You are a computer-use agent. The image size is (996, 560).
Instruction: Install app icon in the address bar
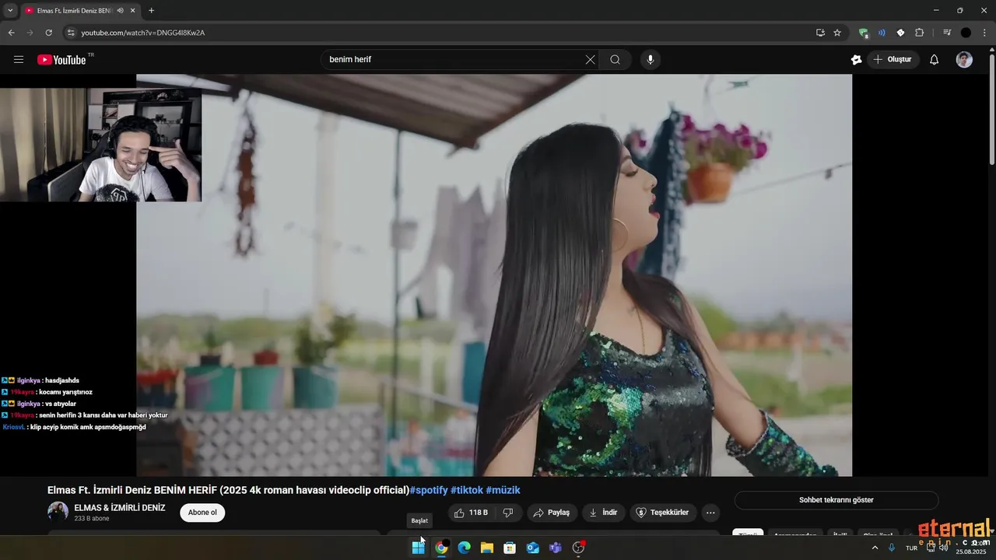pos(820,33)
